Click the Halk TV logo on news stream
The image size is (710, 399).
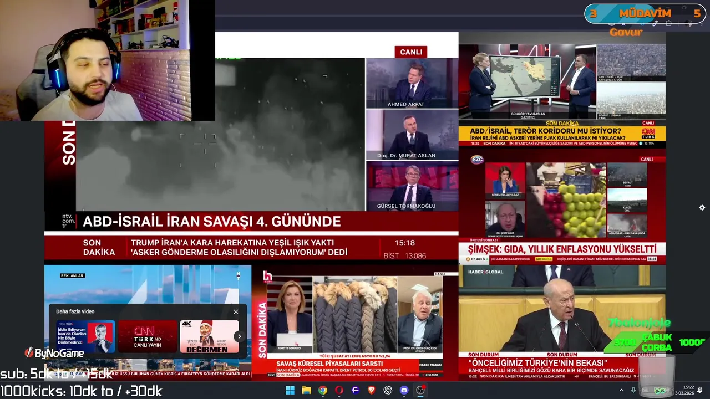(x=268, y=276)
